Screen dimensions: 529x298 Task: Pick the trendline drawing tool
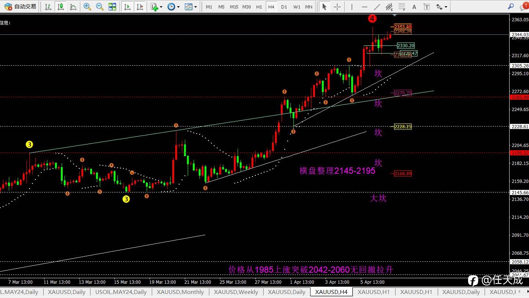click(x=377, y=7)
